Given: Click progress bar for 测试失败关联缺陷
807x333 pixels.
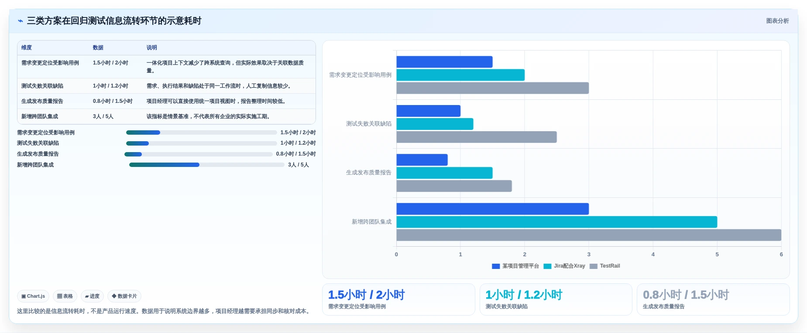Looking at the screenshot, I should [x=201, y=143].
